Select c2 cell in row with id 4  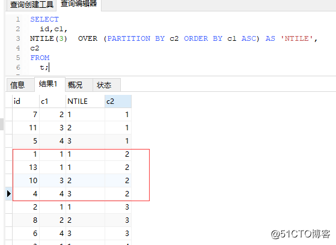pyautogui.click(x=118, y=194)
